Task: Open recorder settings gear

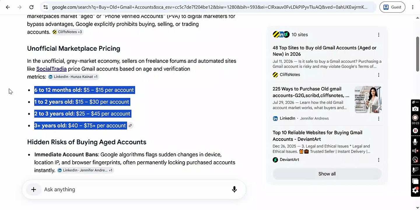Action: [415, 190]
